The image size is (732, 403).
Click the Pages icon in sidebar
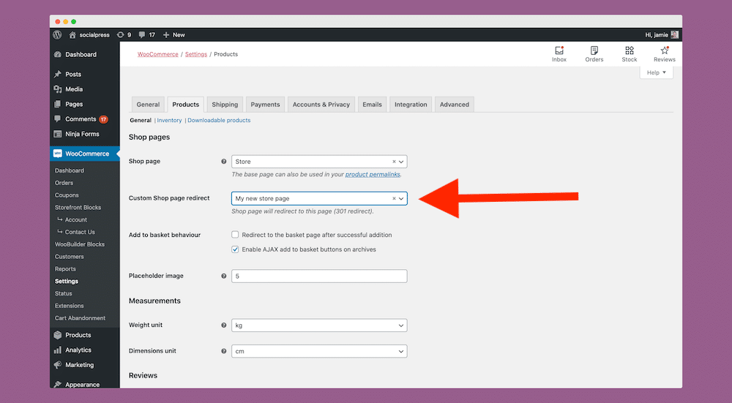tap(57, 104)
